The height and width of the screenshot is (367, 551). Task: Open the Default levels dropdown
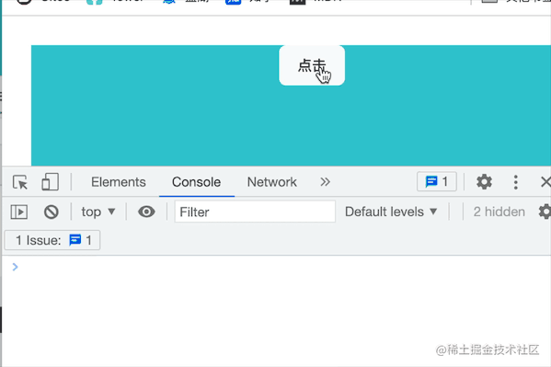tap(391, 212)
